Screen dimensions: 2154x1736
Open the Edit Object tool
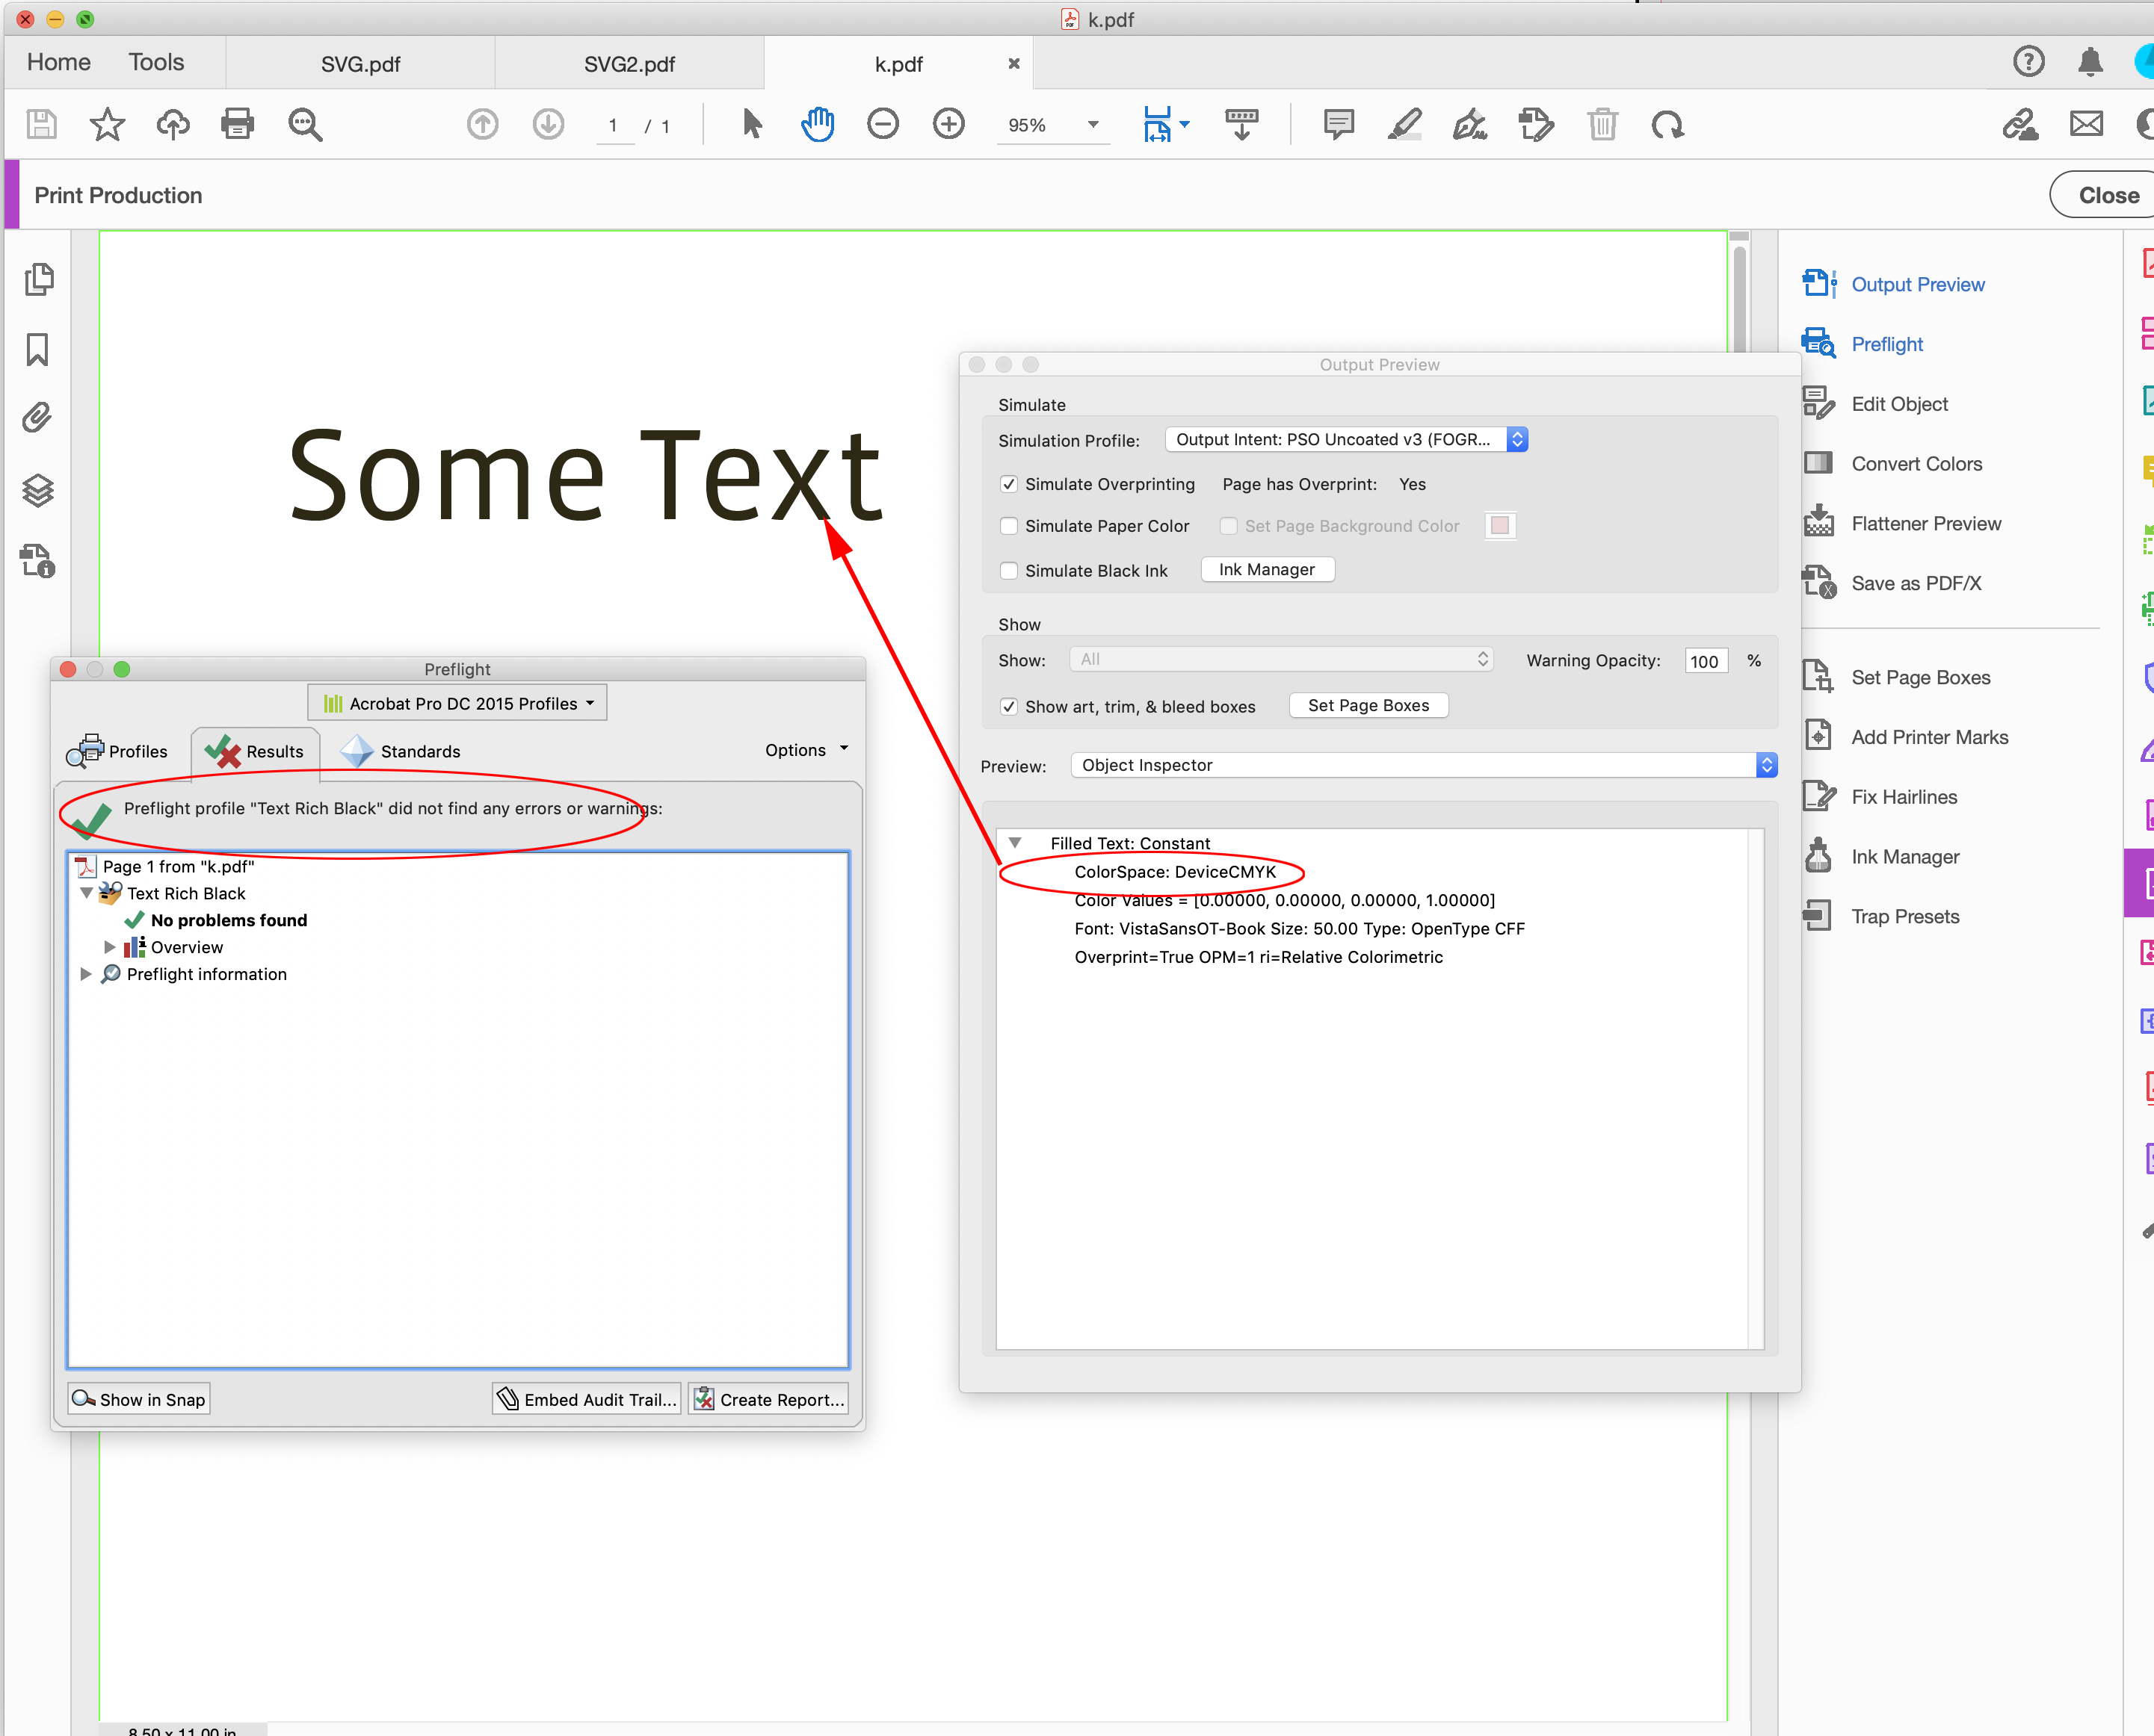pos(1899,403)
